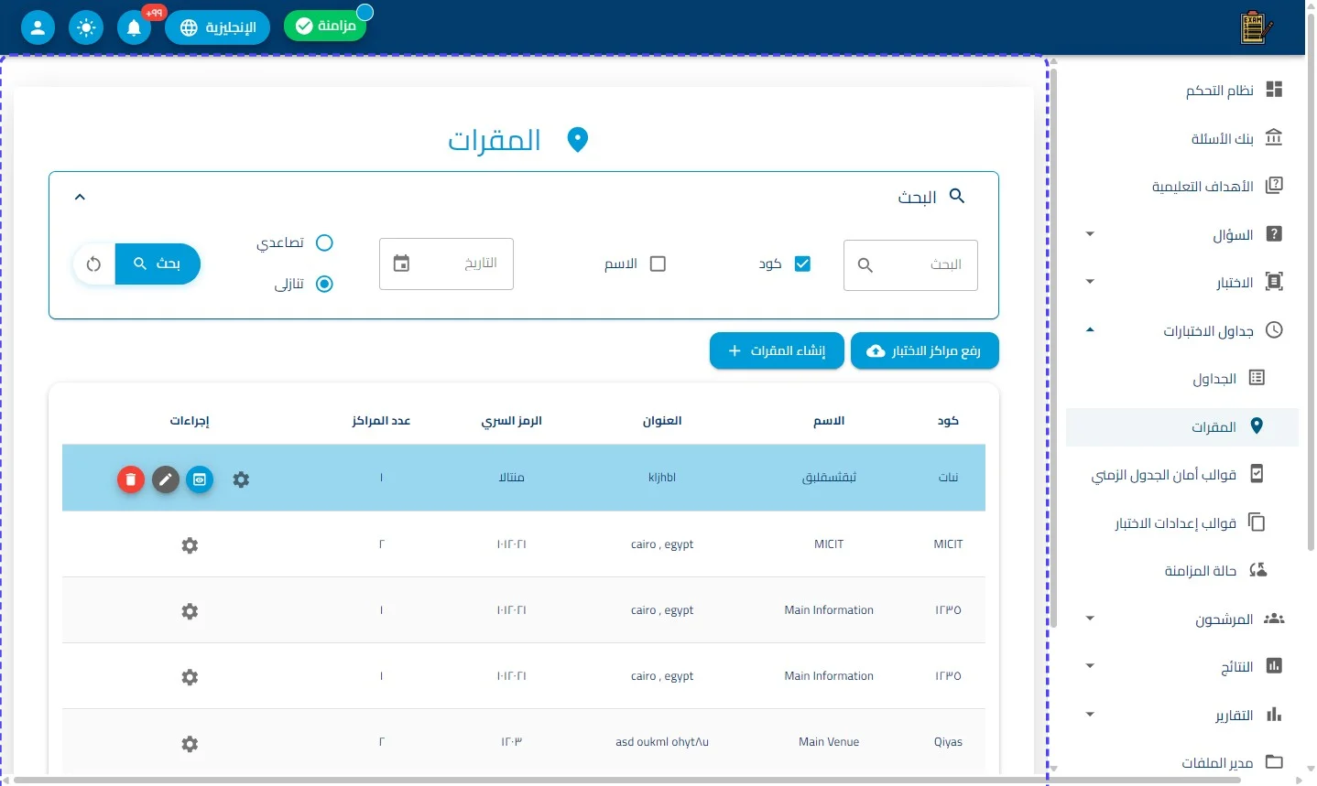Viewport: 1317px width, 786px height.
Task: Expand the الاختبار sidebar submenu
Action: coord(1090,282)
